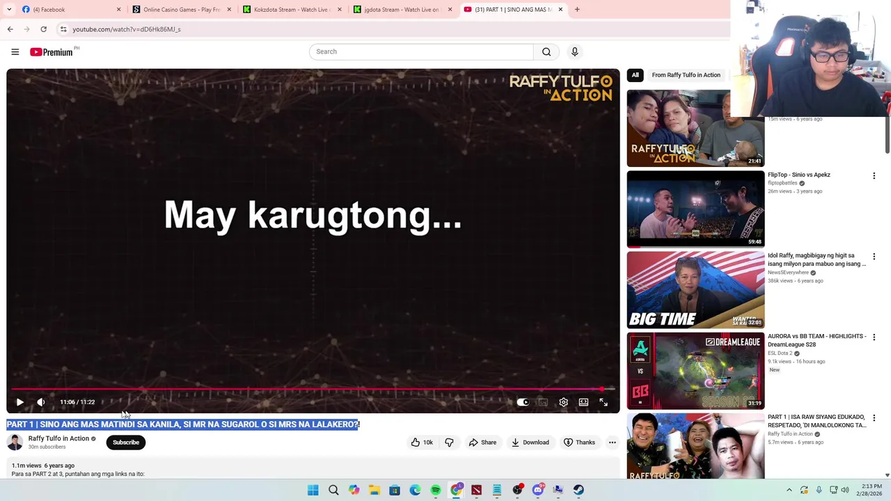The image size is (891, 501).
Task: Open Discord from the taskbar
Action: pyautogui.click(x=537, y=490)
